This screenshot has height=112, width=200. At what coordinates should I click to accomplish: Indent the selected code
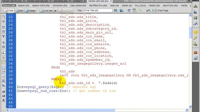click(x=3, y=91)
